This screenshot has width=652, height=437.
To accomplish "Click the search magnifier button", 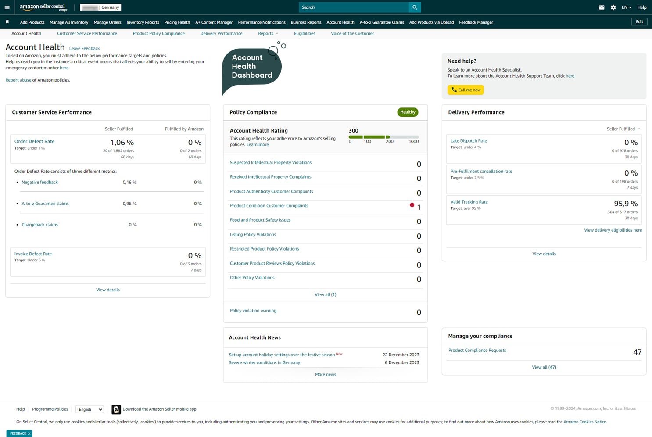I will point(415,7).
